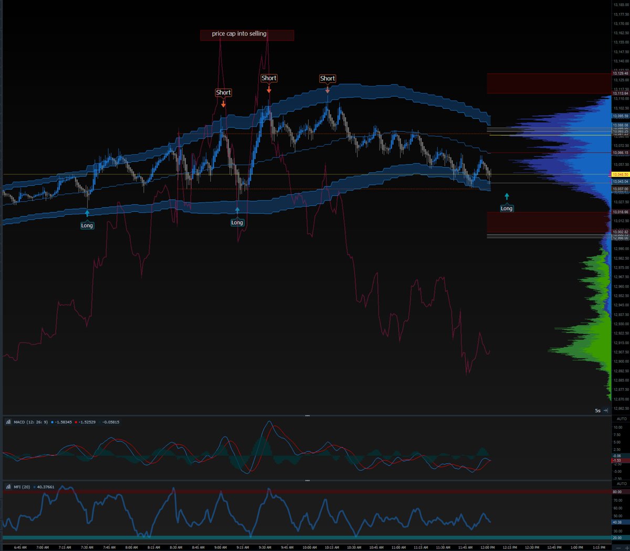Click the yellow 13,048.50 current price label
Screen dimensions: 630x551
[621, 174]
